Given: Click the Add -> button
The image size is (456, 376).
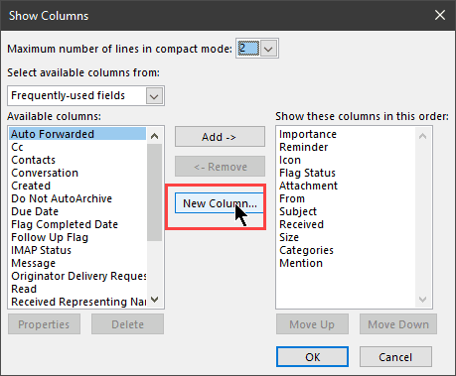Looking at the screenshot, I should pyautogui.click(x=220, y=137).
